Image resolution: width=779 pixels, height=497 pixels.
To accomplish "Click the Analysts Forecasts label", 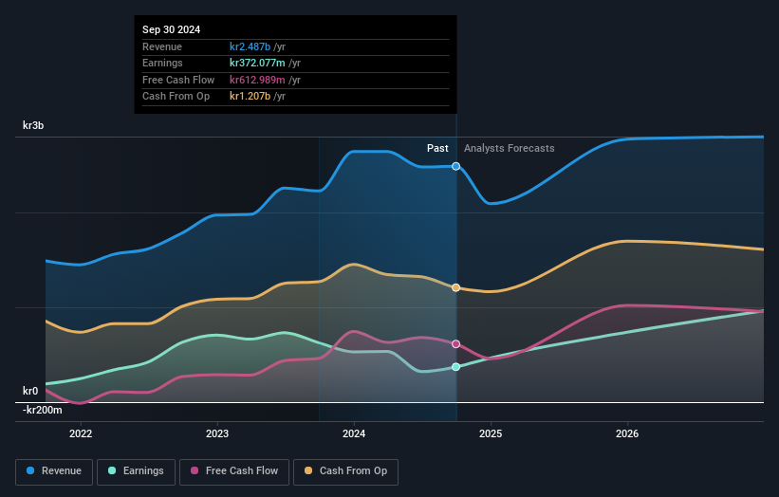I will click(x=510, y=148).
